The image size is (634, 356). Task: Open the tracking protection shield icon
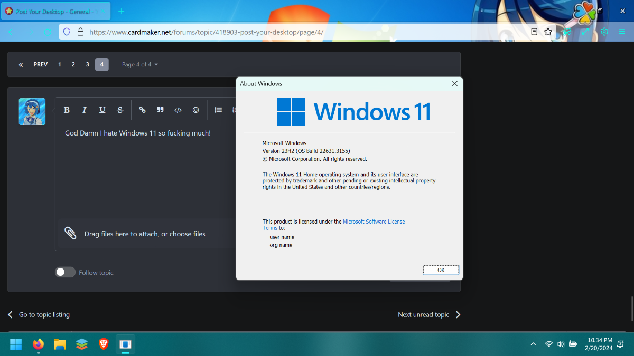click(x=67, y=32)
